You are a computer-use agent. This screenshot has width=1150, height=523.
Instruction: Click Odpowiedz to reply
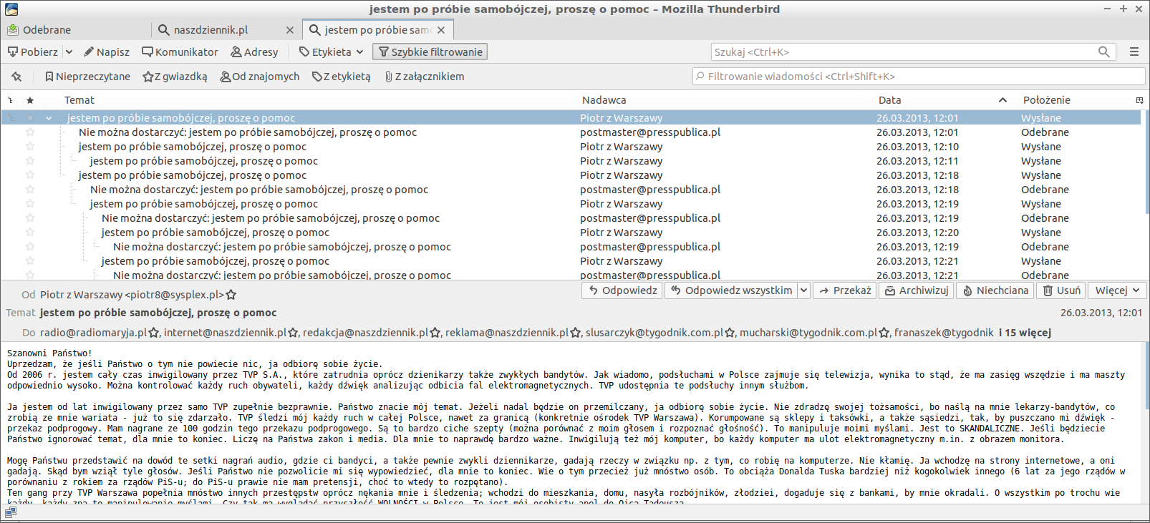tap(622, 290)
